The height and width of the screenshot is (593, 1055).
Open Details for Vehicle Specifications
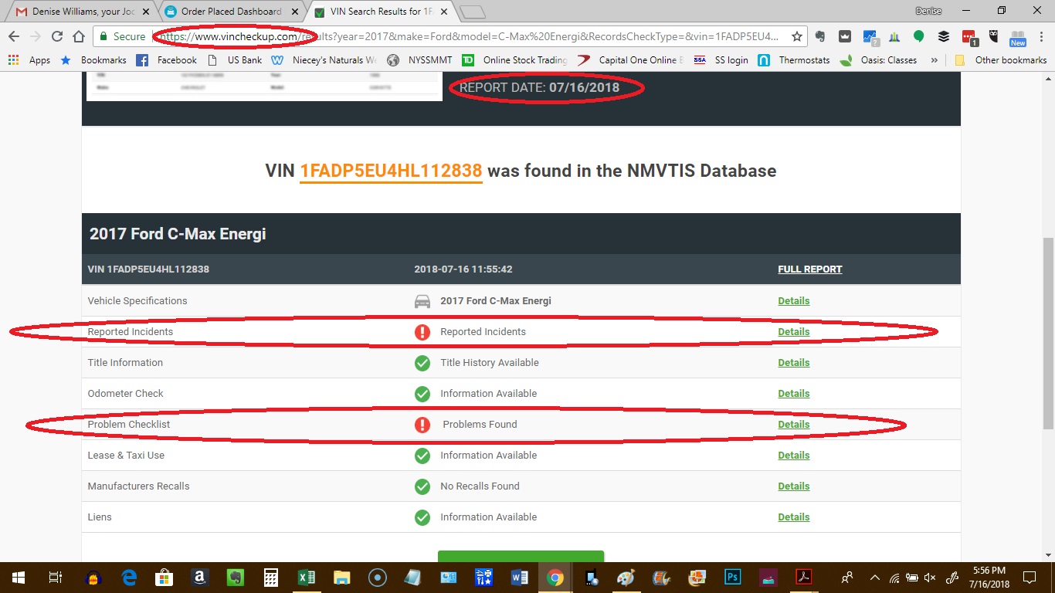click(x=793, y=301)
